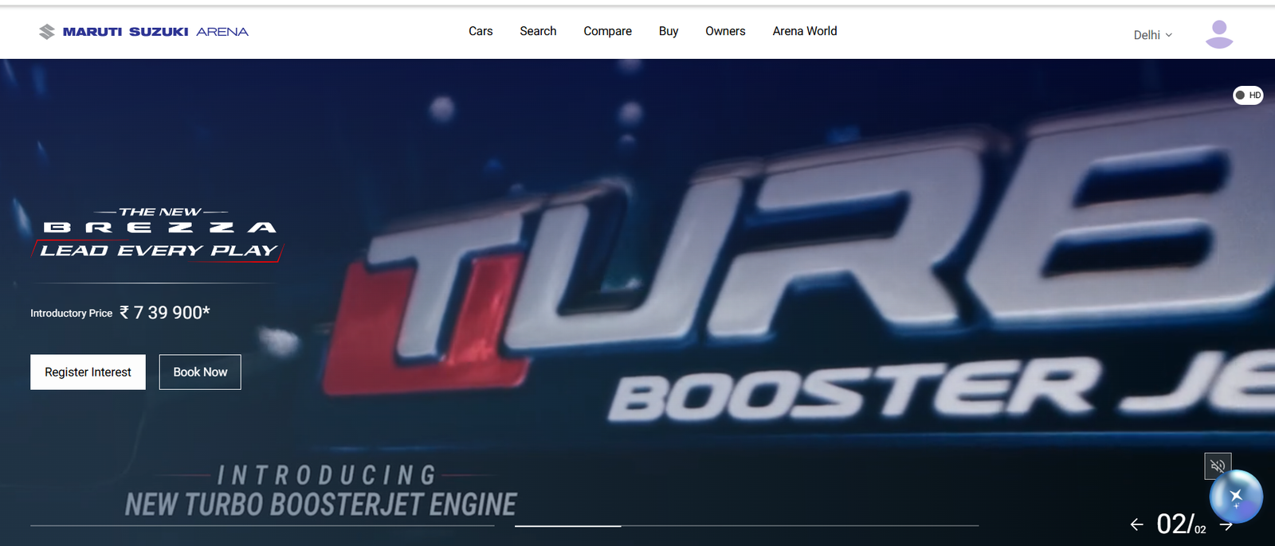Viewport: 1275px width, 546px height.
Task: Click the Maruti Suzuki Arena logo
Action: (x=143, y=32)
